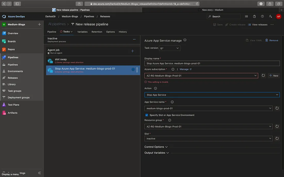The image size is (284, 177).
Task: Refresh the App Service name list
Action: pos(277,108)
